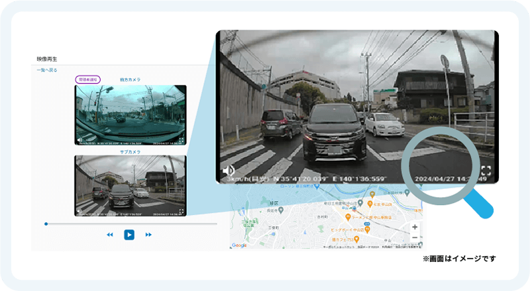Click the 映像再生 page heading

coord(47,59)
